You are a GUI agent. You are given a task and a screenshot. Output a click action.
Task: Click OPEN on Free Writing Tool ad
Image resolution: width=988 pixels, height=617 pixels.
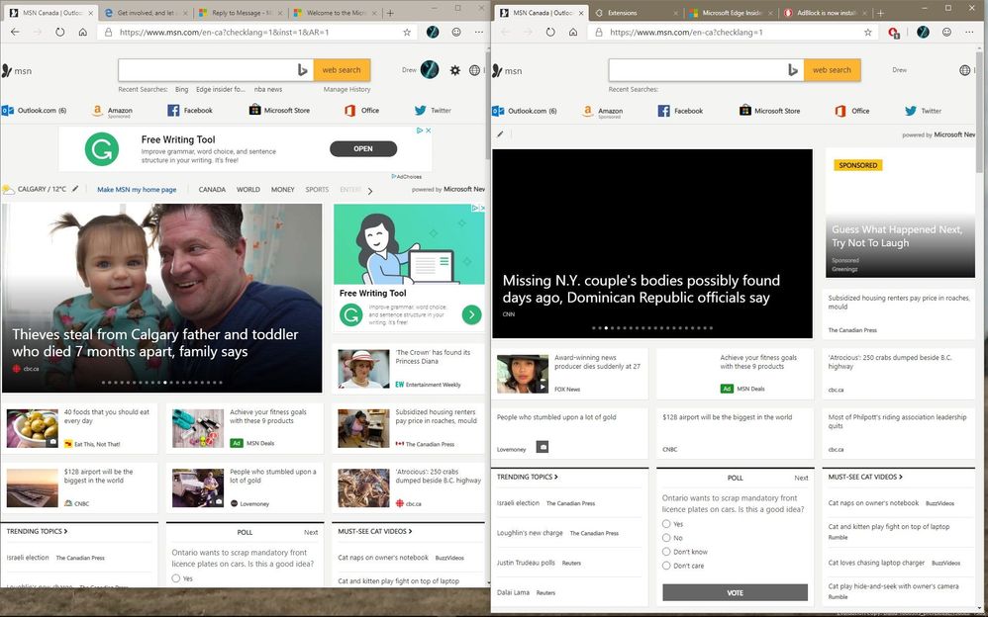[x=363, y=148]
